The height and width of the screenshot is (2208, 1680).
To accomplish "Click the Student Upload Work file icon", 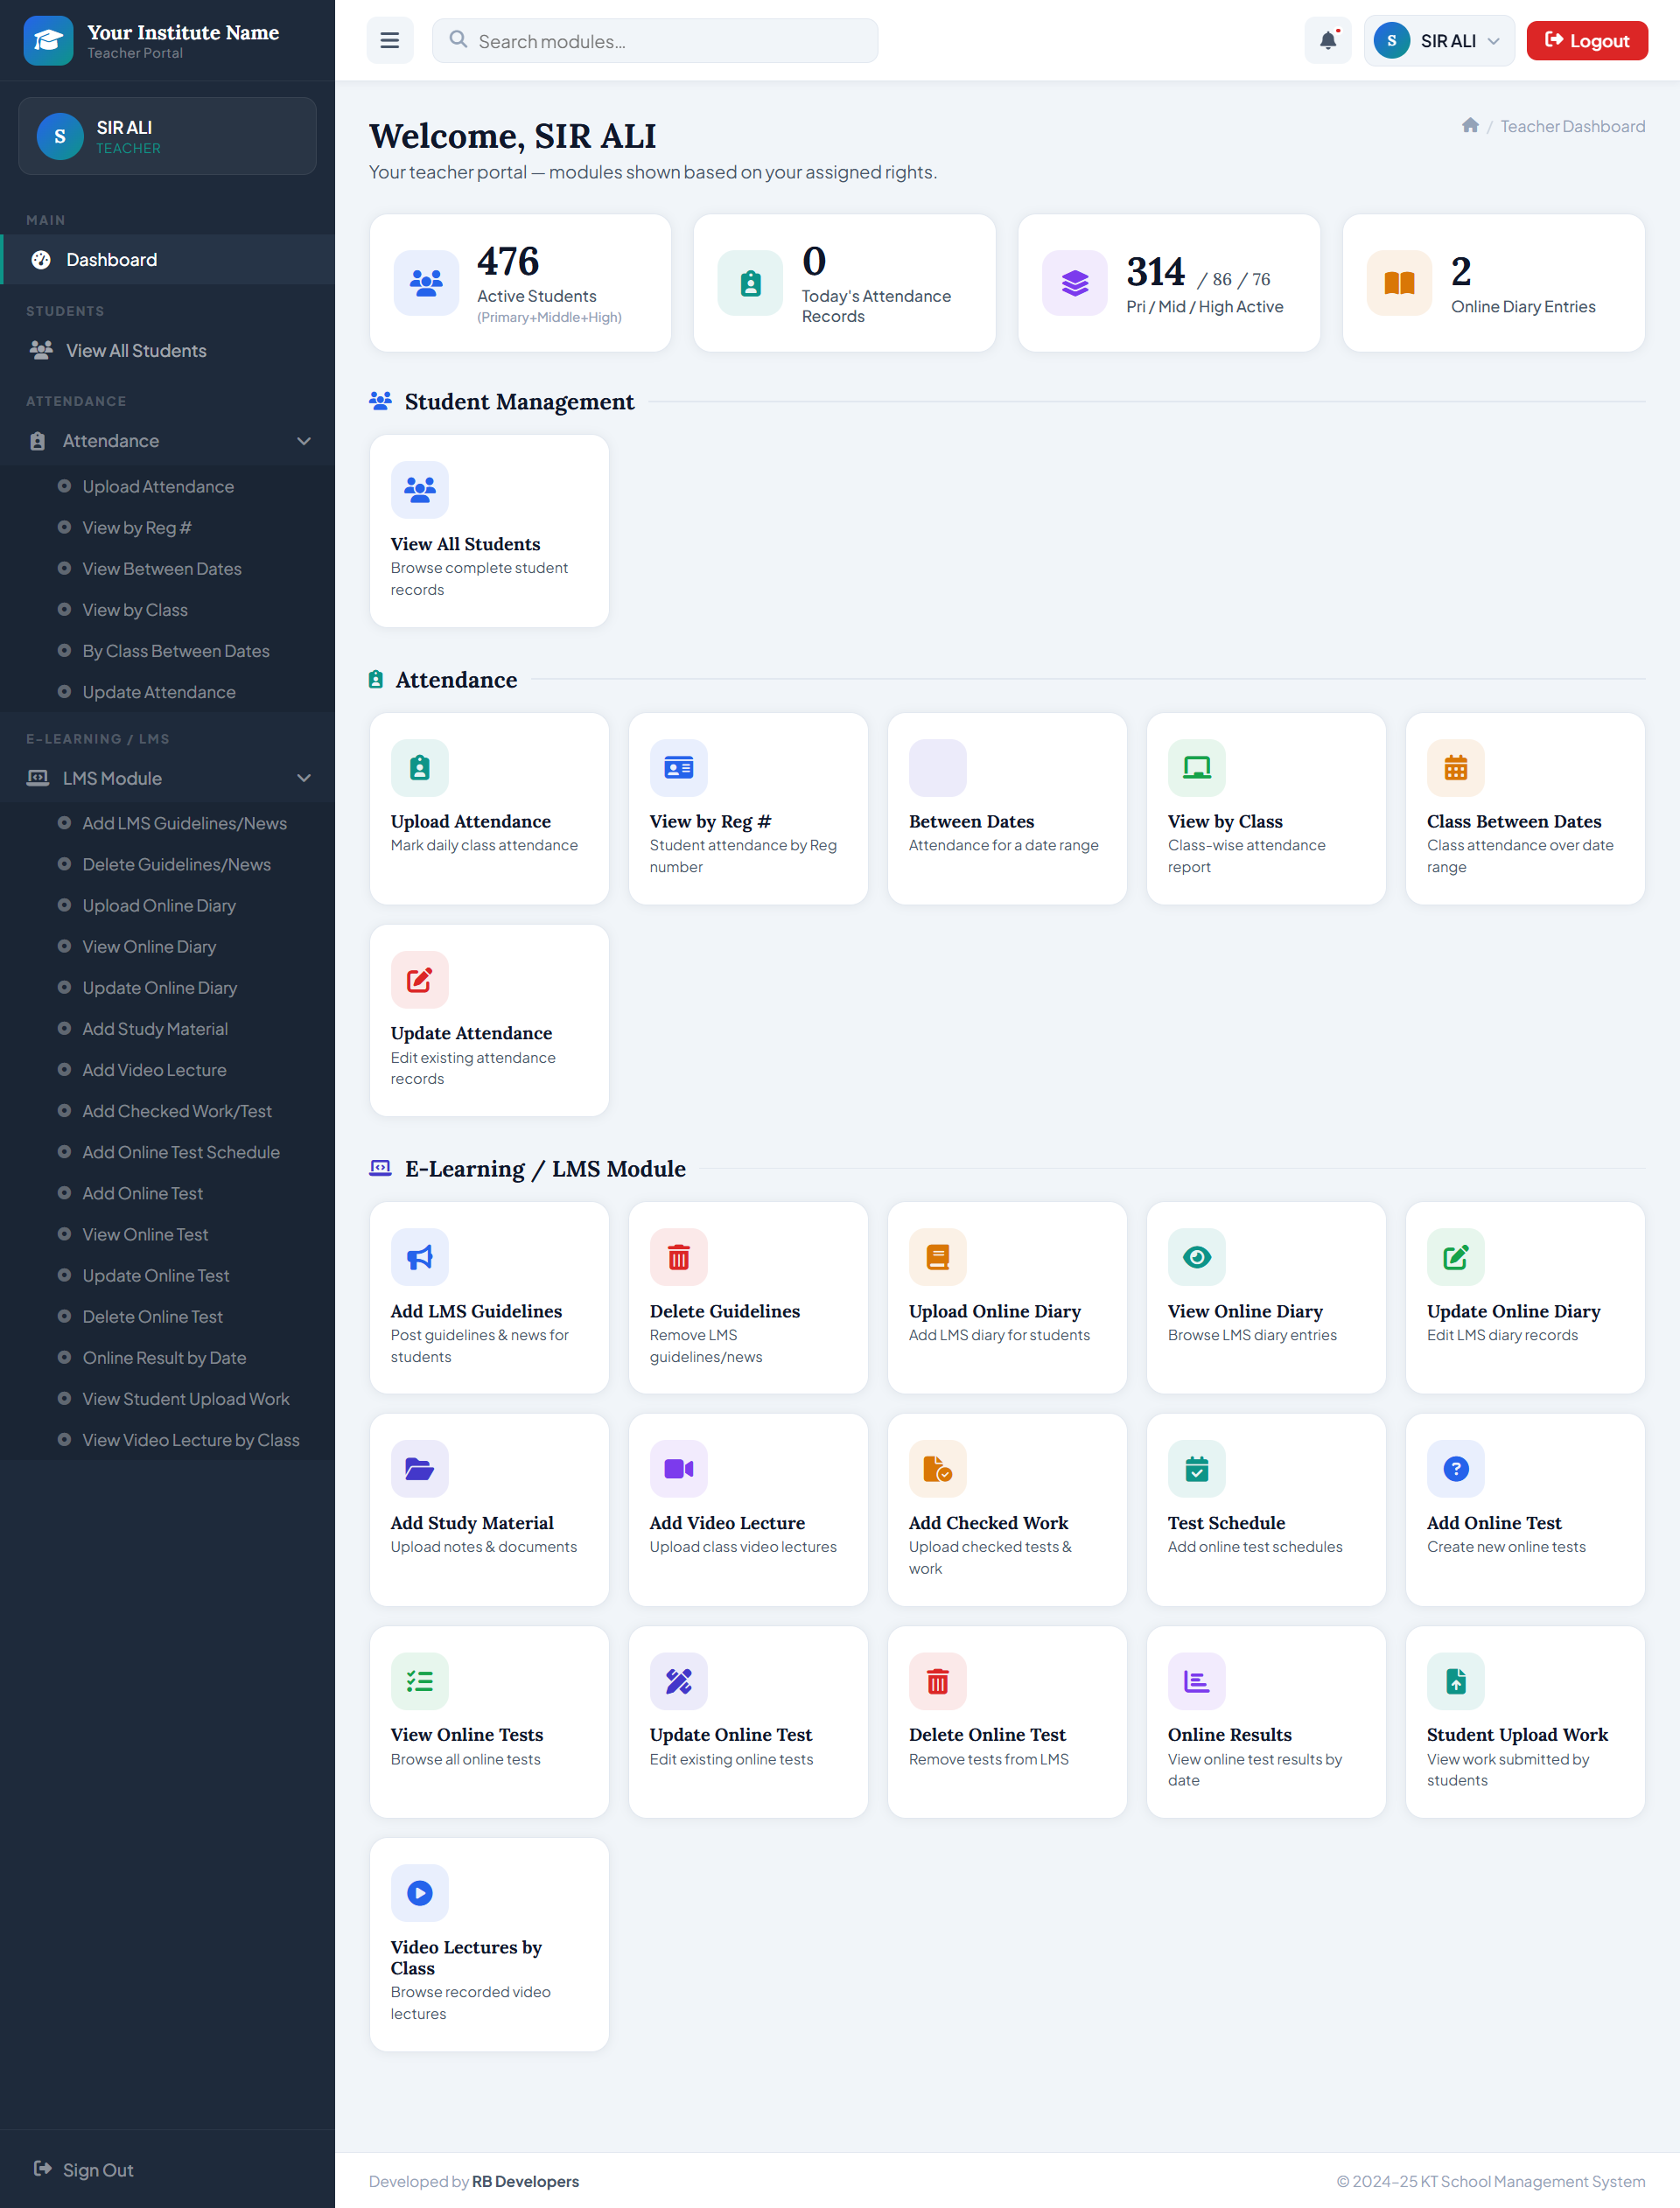I will 1456,1682.
